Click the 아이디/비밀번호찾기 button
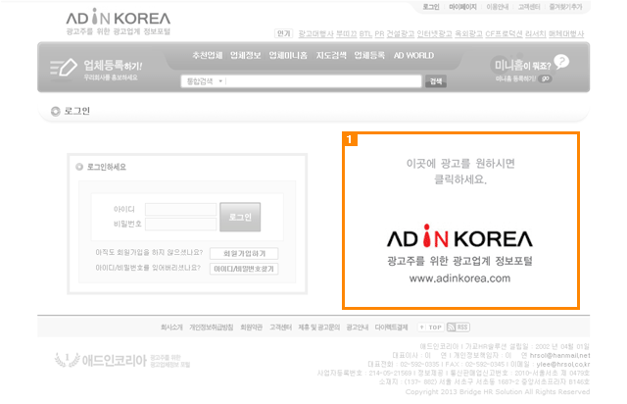The image size is (627, 404). coord(244,269)
